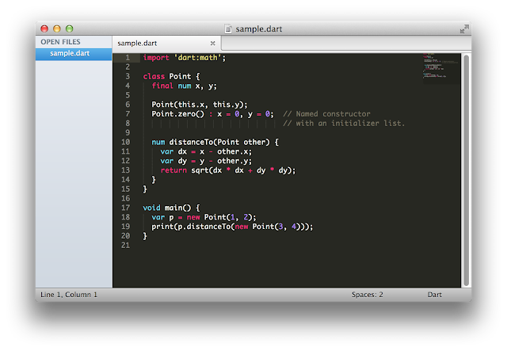Close the sample.dart tab

(x=212, y=43)
